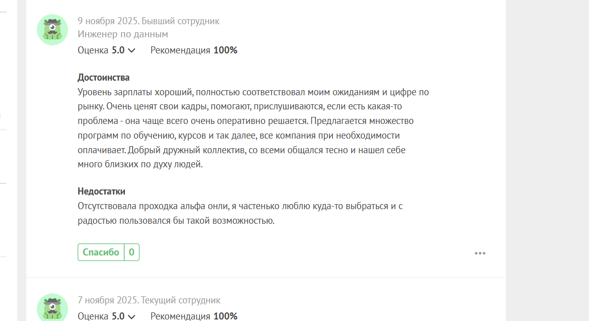Click the date line 7 ноября 2025. Текущий сотрудник
The image size is (589, 321).
[149, 300]
